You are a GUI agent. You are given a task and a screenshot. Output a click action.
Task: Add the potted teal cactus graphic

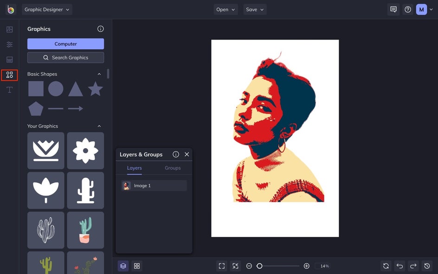(x=85, y=230)
